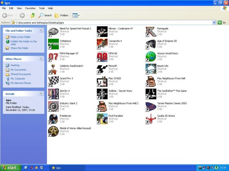Select the Renegade shortcut icon

[151, 32]
